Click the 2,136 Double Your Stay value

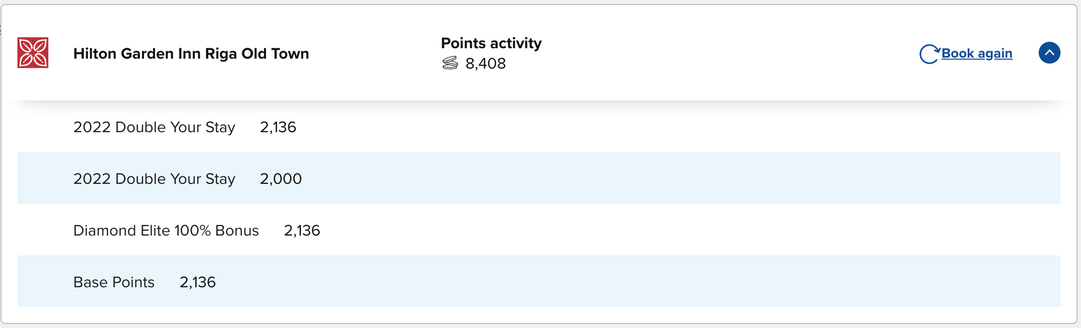pyautogui.click(x=278, y=127)
